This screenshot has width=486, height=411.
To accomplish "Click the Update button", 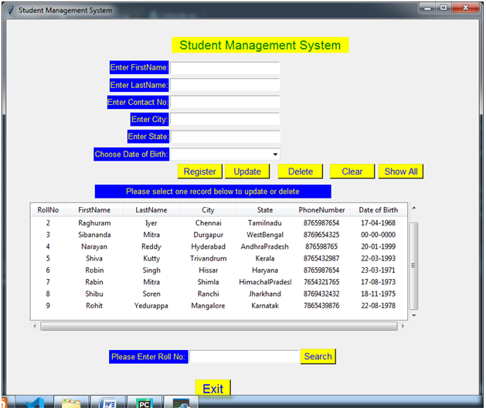I will tap(247, 172).
